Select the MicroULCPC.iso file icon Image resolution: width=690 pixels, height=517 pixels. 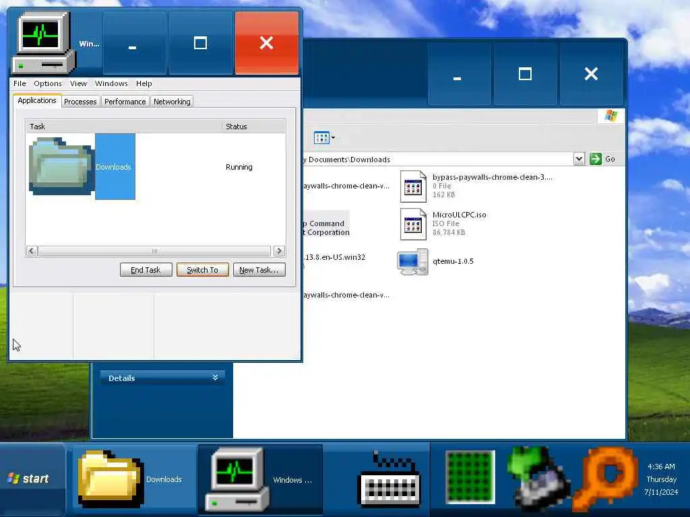pos(413,224)
